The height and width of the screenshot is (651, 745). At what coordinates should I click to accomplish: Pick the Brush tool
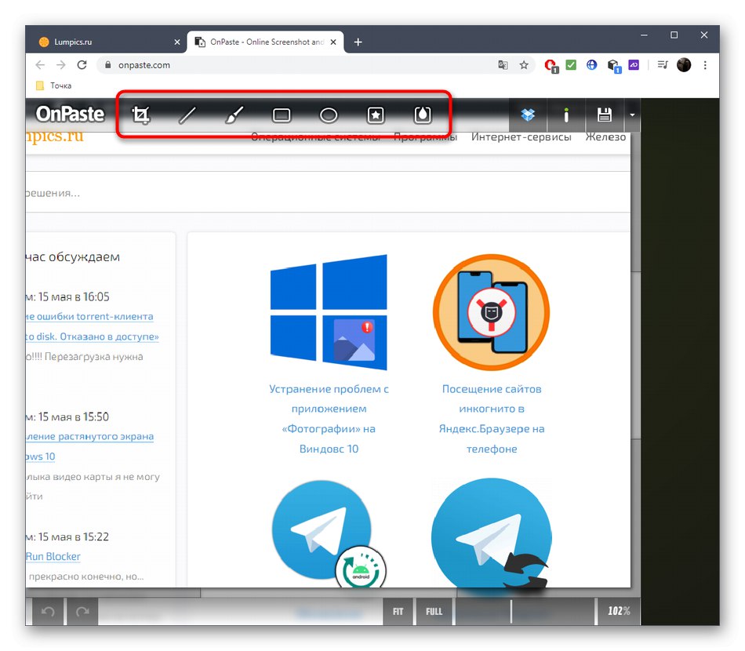coord(234,115)
